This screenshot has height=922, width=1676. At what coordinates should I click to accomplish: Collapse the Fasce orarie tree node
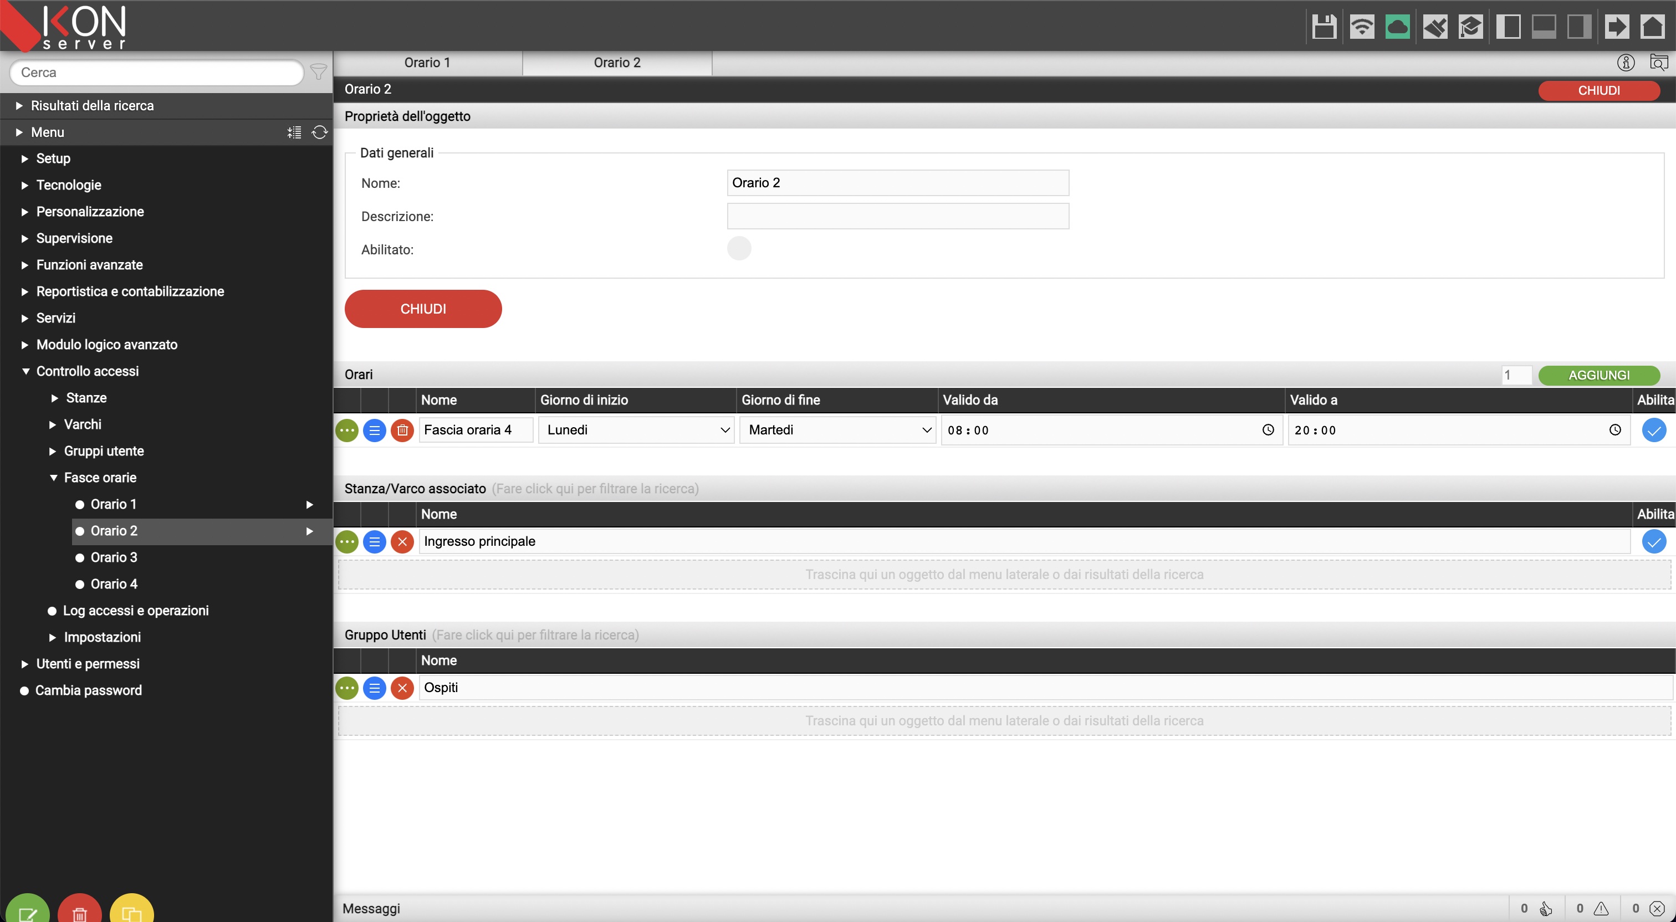point(53,478)
